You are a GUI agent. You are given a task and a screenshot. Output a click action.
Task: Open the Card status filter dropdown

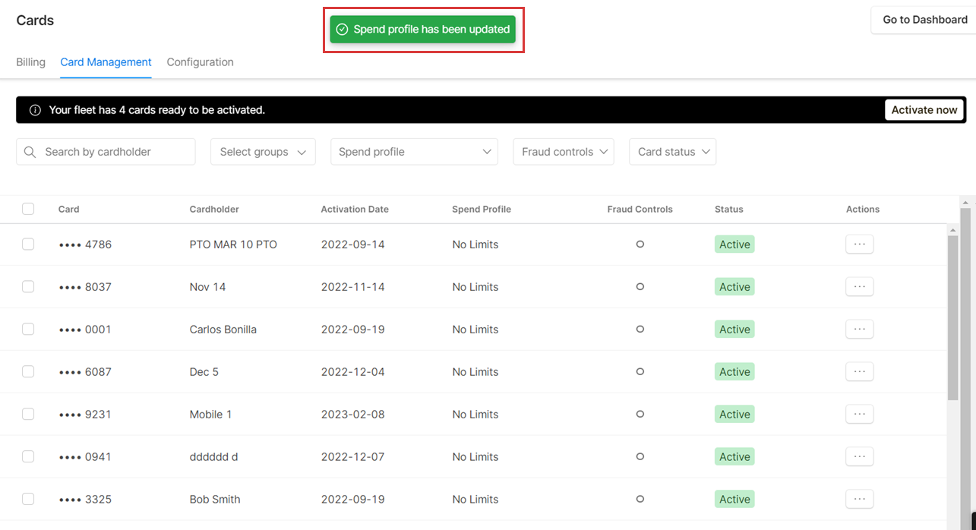click(x=672, y=152)
